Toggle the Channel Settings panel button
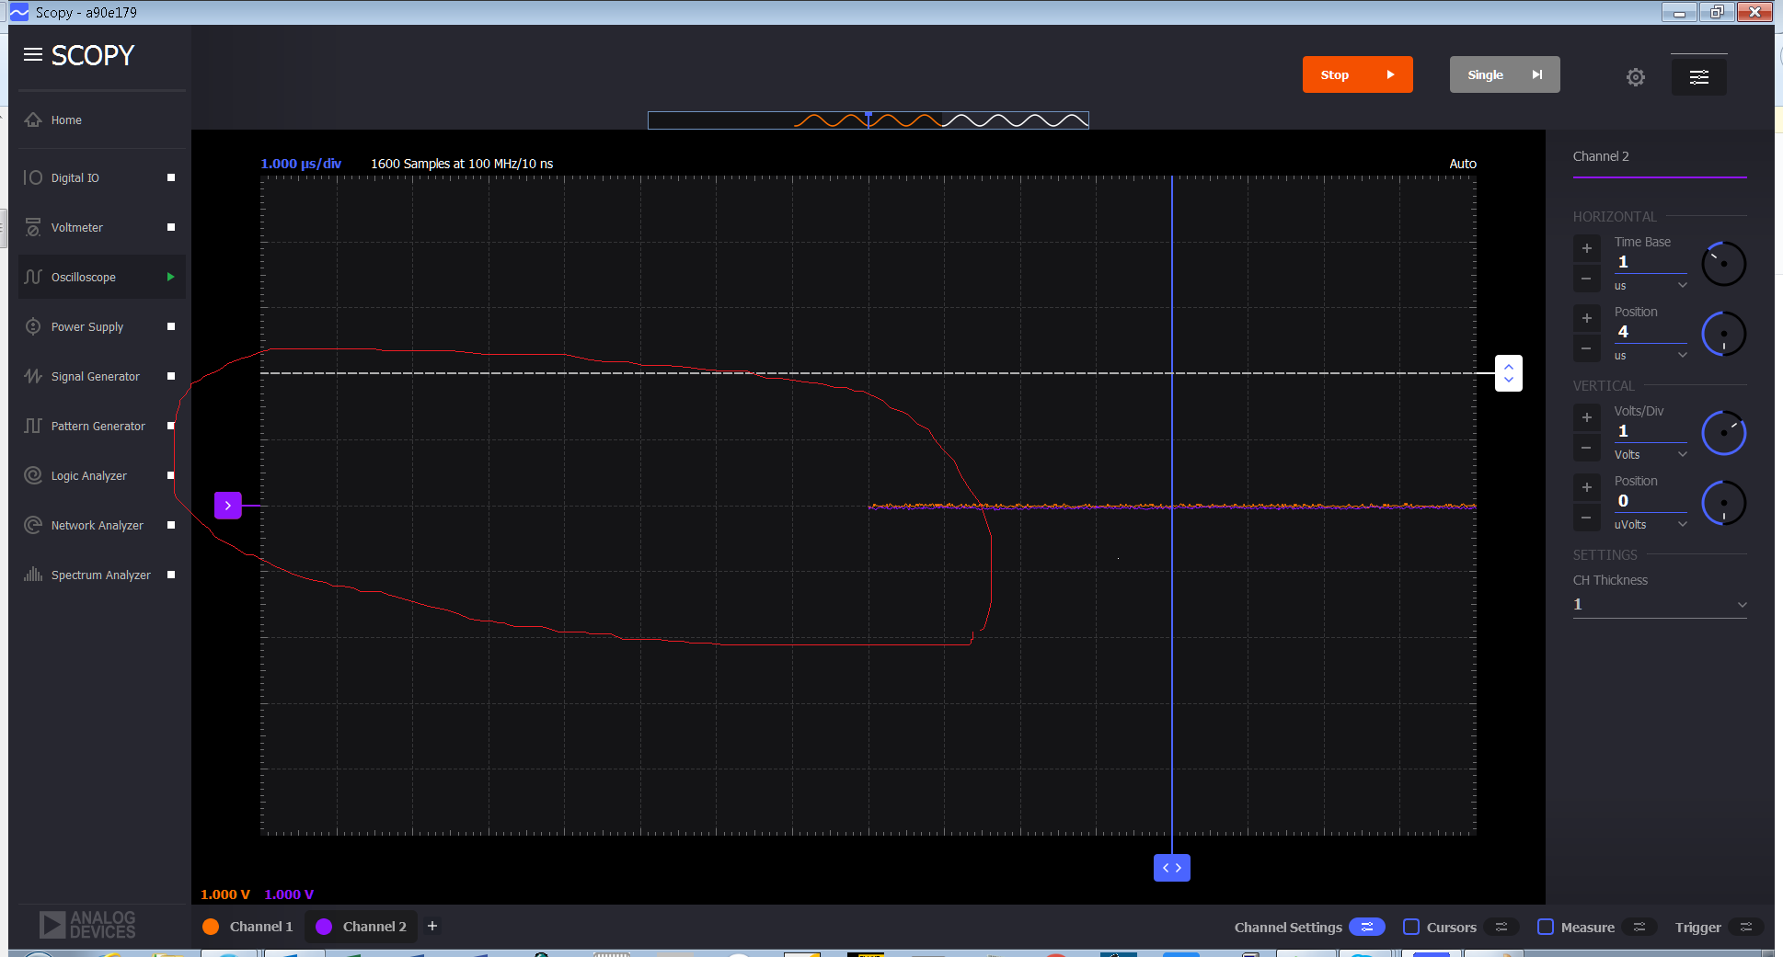 (1366, 927)
